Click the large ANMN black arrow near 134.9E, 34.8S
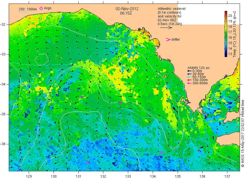The width and height of the screenshot is (246, 180). (x=175, y=110)
